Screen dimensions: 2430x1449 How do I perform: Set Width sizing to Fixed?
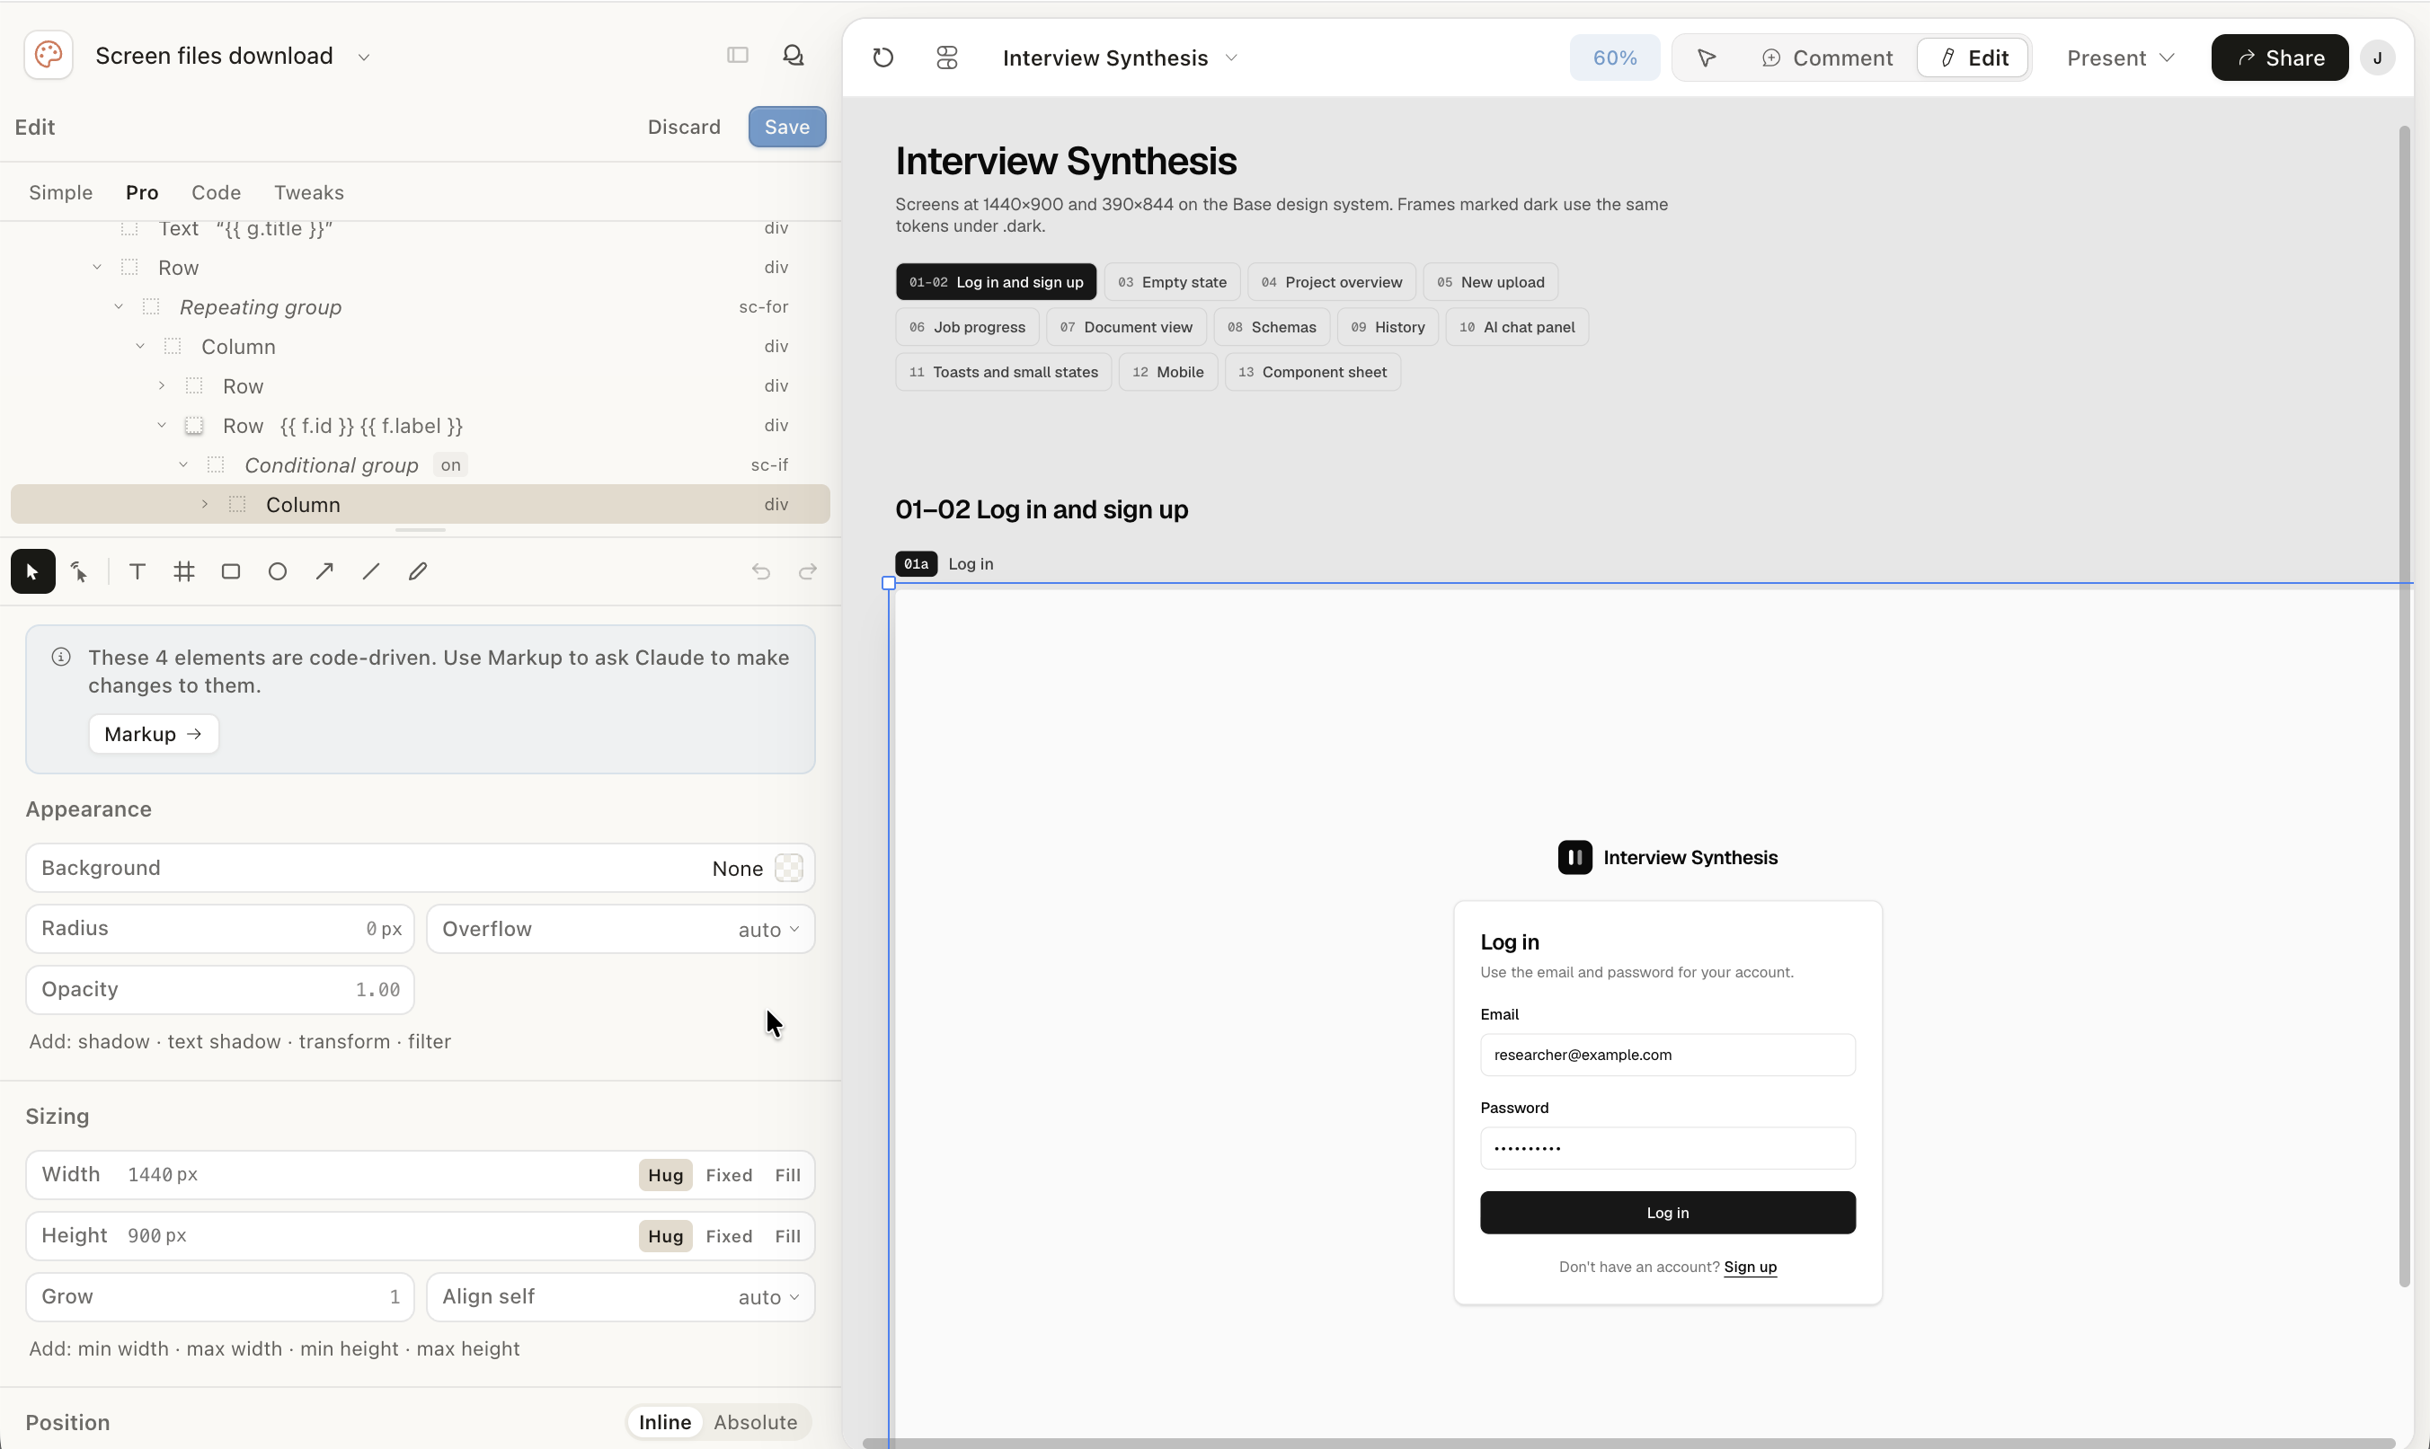(x=729, y=1175)
